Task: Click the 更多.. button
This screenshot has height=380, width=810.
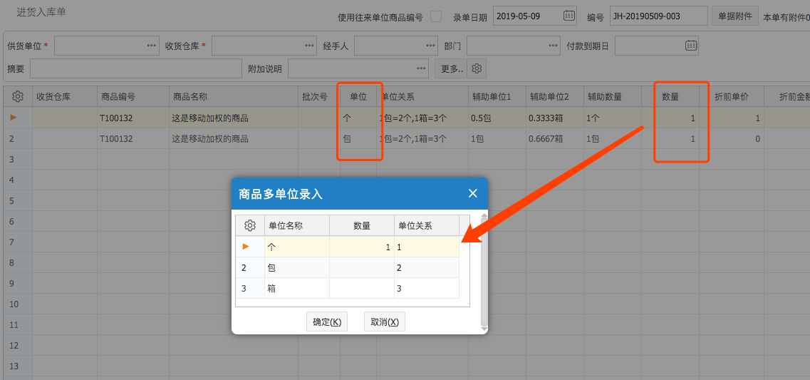Action: click(x=452, y=69)
